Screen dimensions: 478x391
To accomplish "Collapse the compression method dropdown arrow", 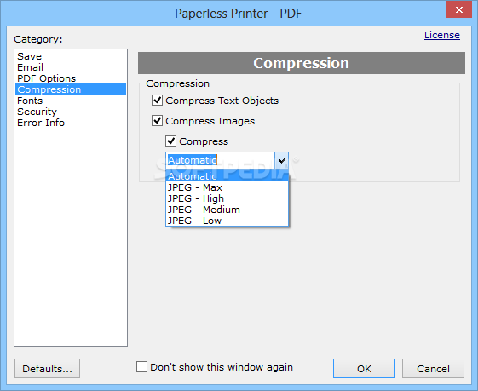I will coord(281,160).
